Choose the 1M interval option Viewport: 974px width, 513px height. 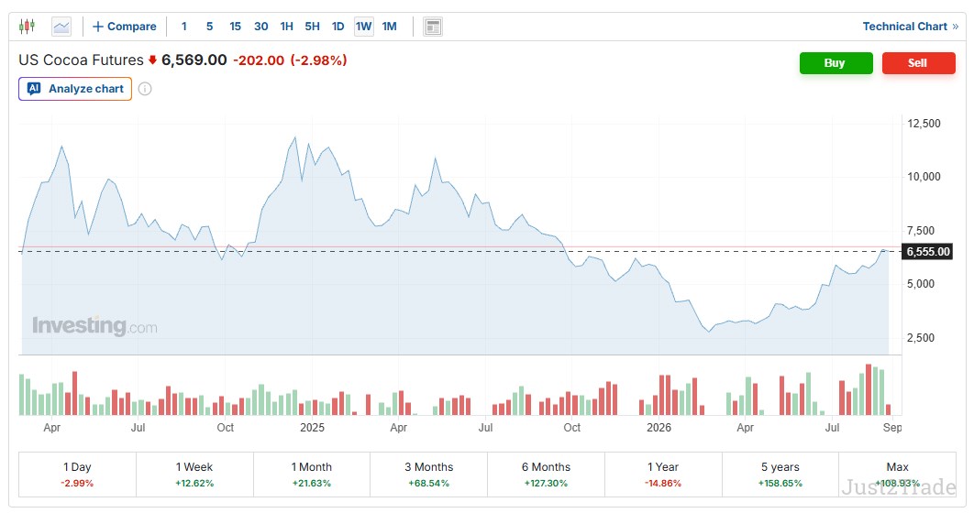tap(389, 27)
